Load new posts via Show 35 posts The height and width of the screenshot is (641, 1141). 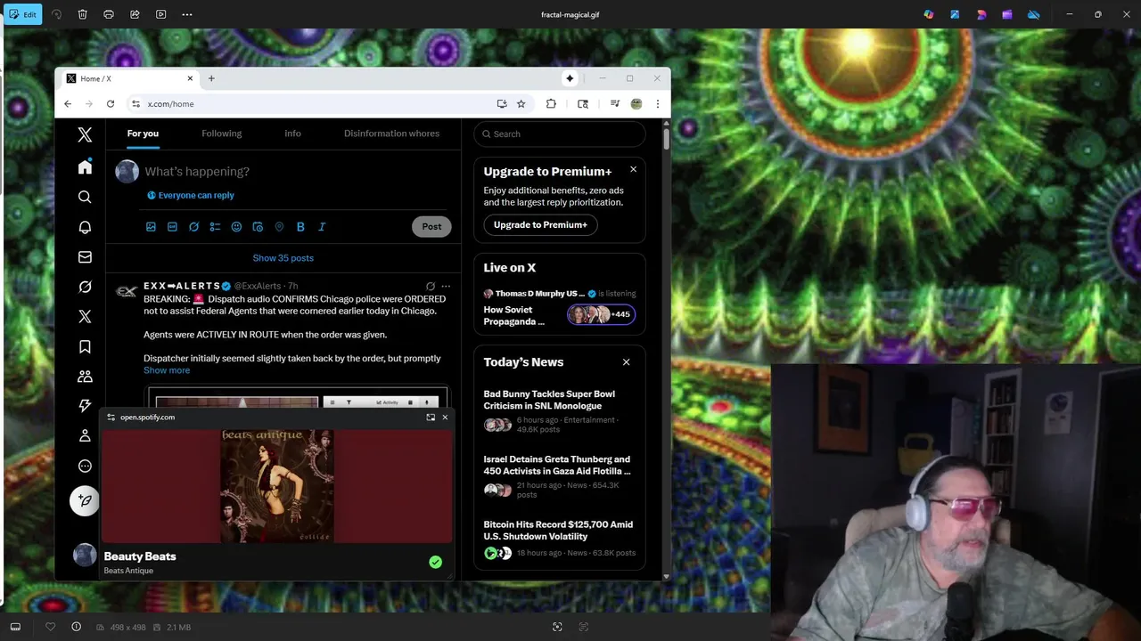(x=283, y=258)
